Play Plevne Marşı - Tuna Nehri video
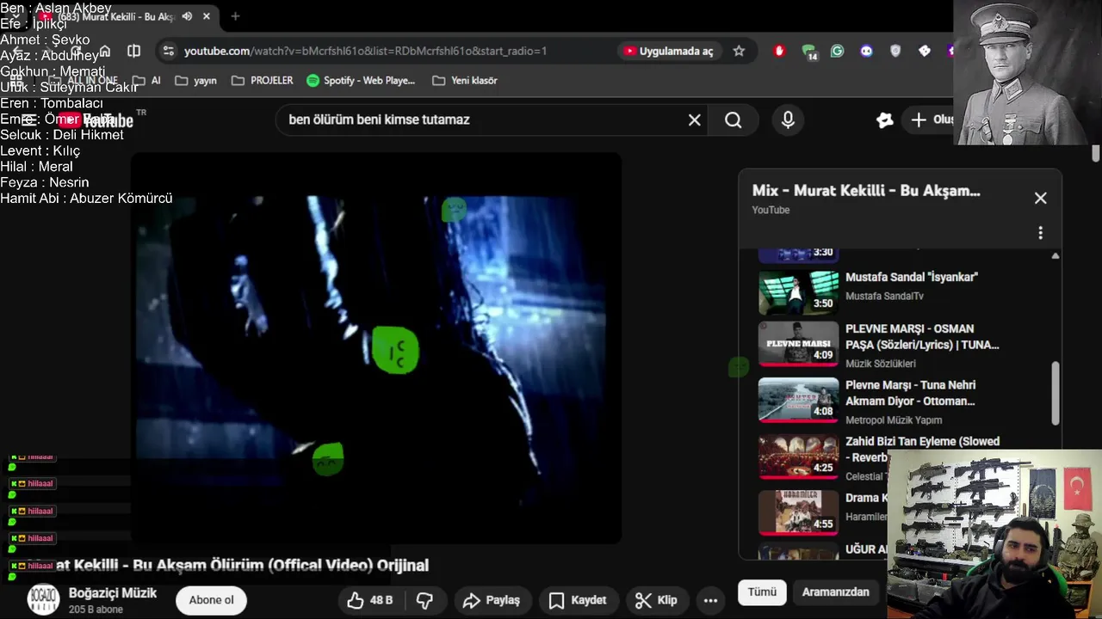The height and width of the screenshot is (619, 1102). tap(910, 393)
